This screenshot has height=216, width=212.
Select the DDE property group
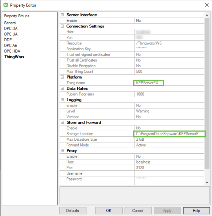click(x=8, y=40)
